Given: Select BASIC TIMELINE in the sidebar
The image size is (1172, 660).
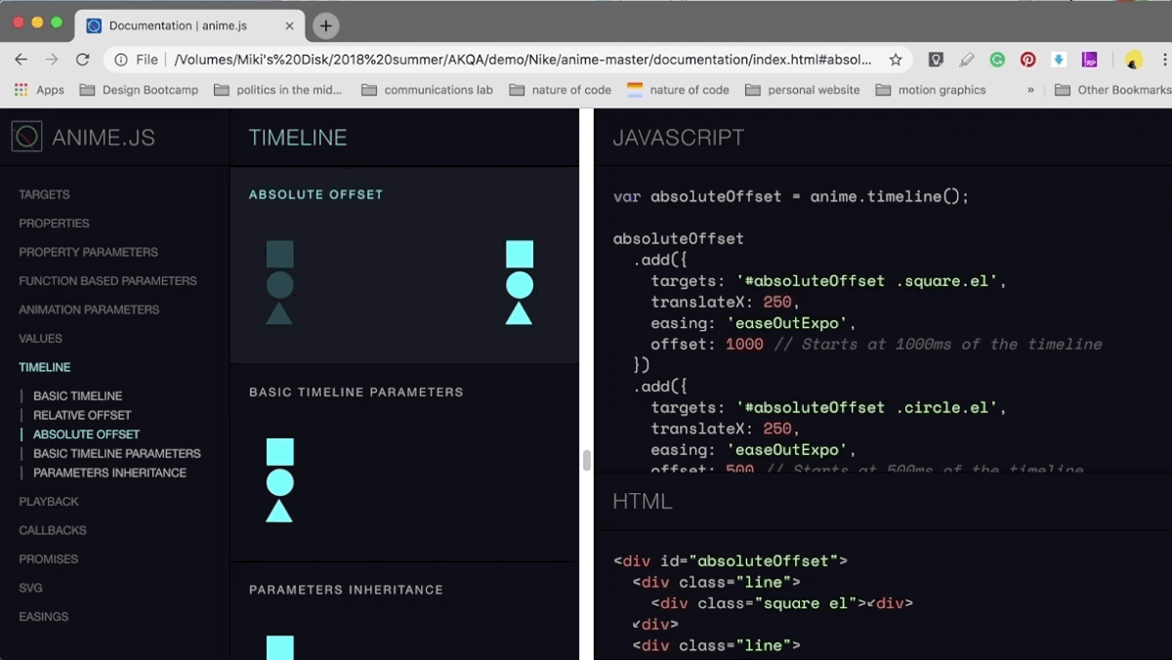Looking at the screenshot, I should [77, 396].
